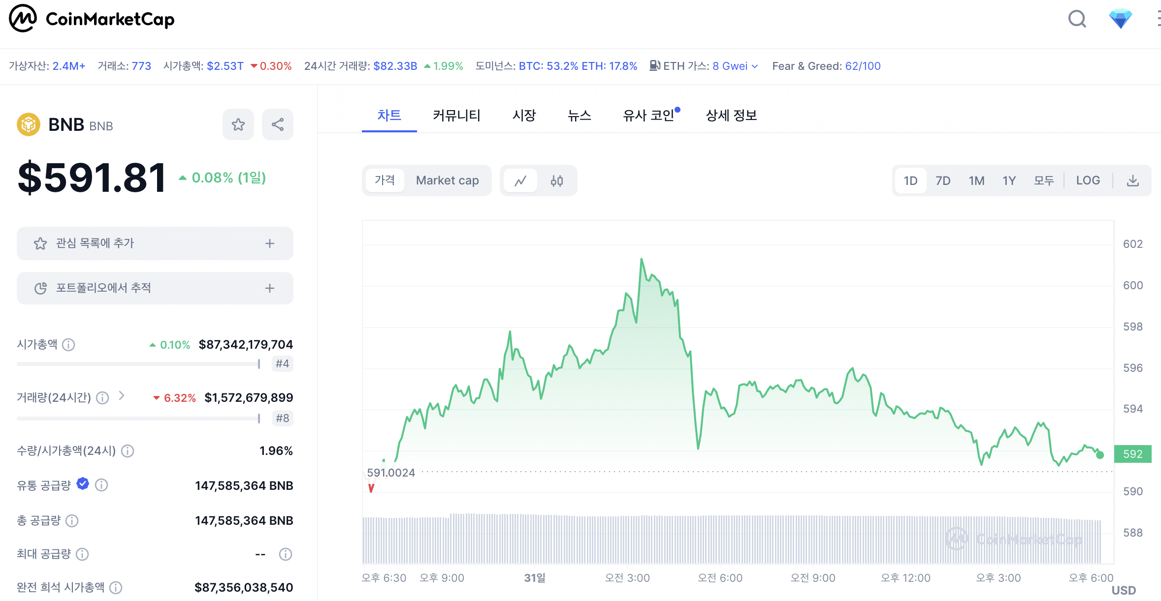Open 시가총액 $2.53T link
The image size is (1161, 601).
tap(225, 66)
